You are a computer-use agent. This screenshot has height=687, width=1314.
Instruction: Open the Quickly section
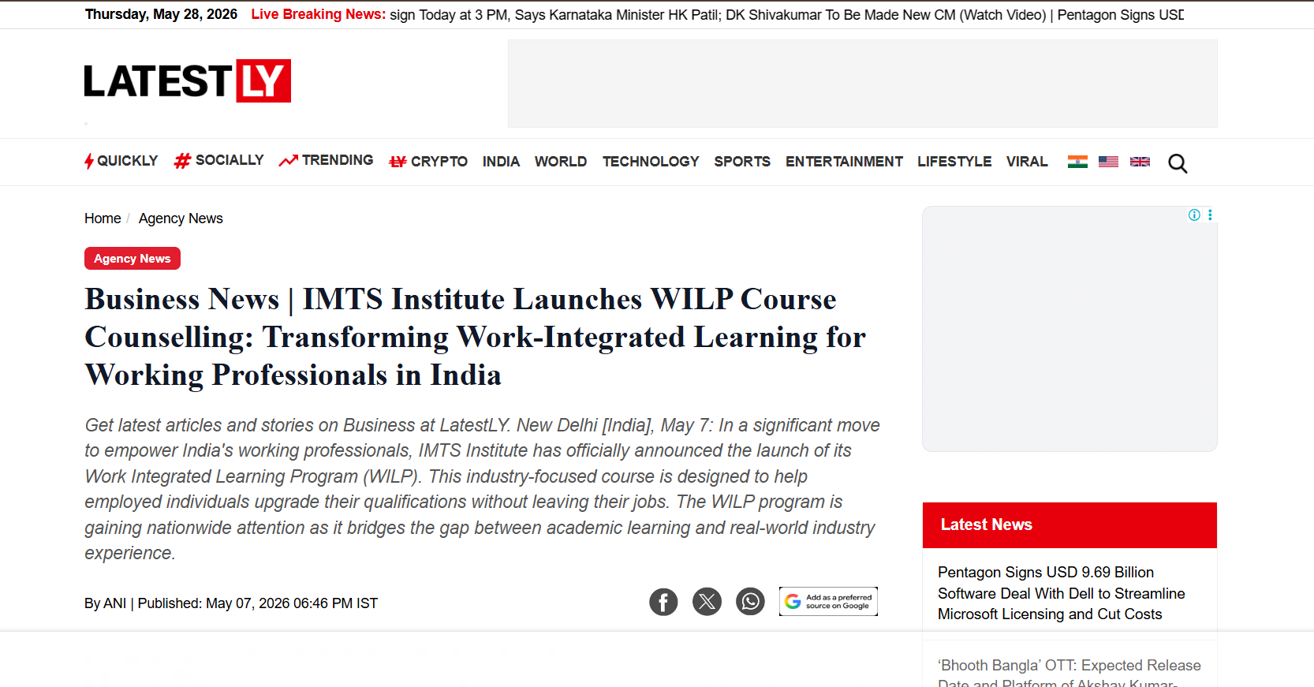tap(121, 161)
